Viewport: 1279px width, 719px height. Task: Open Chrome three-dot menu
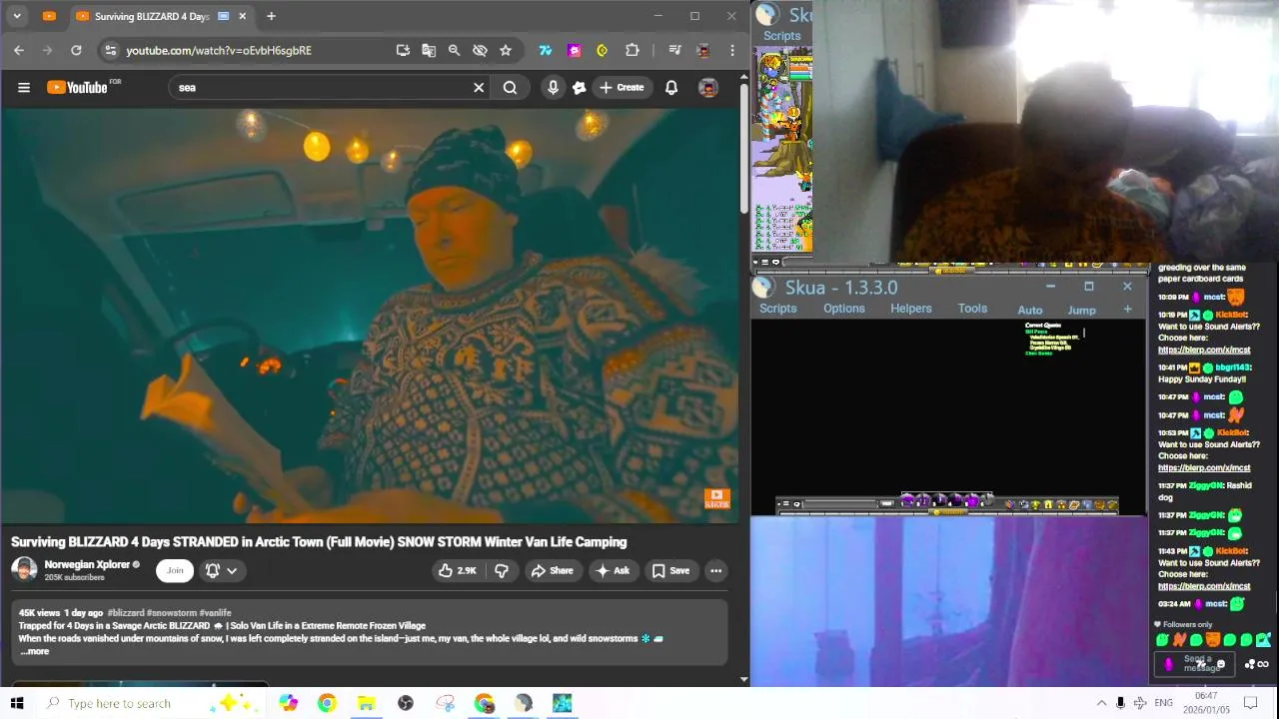[731, 50]
